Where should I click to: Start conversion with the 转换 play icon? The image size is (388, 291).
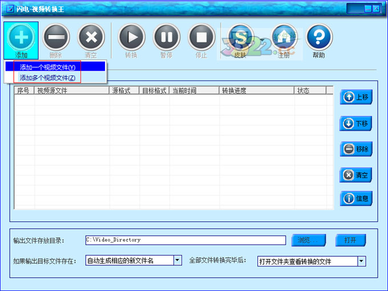pos(131,38)
